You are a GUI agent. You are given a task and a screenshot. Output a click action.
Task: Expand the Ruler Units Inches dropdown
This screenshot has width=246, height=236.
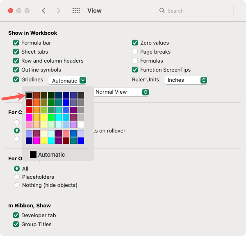tap(186, 80)
